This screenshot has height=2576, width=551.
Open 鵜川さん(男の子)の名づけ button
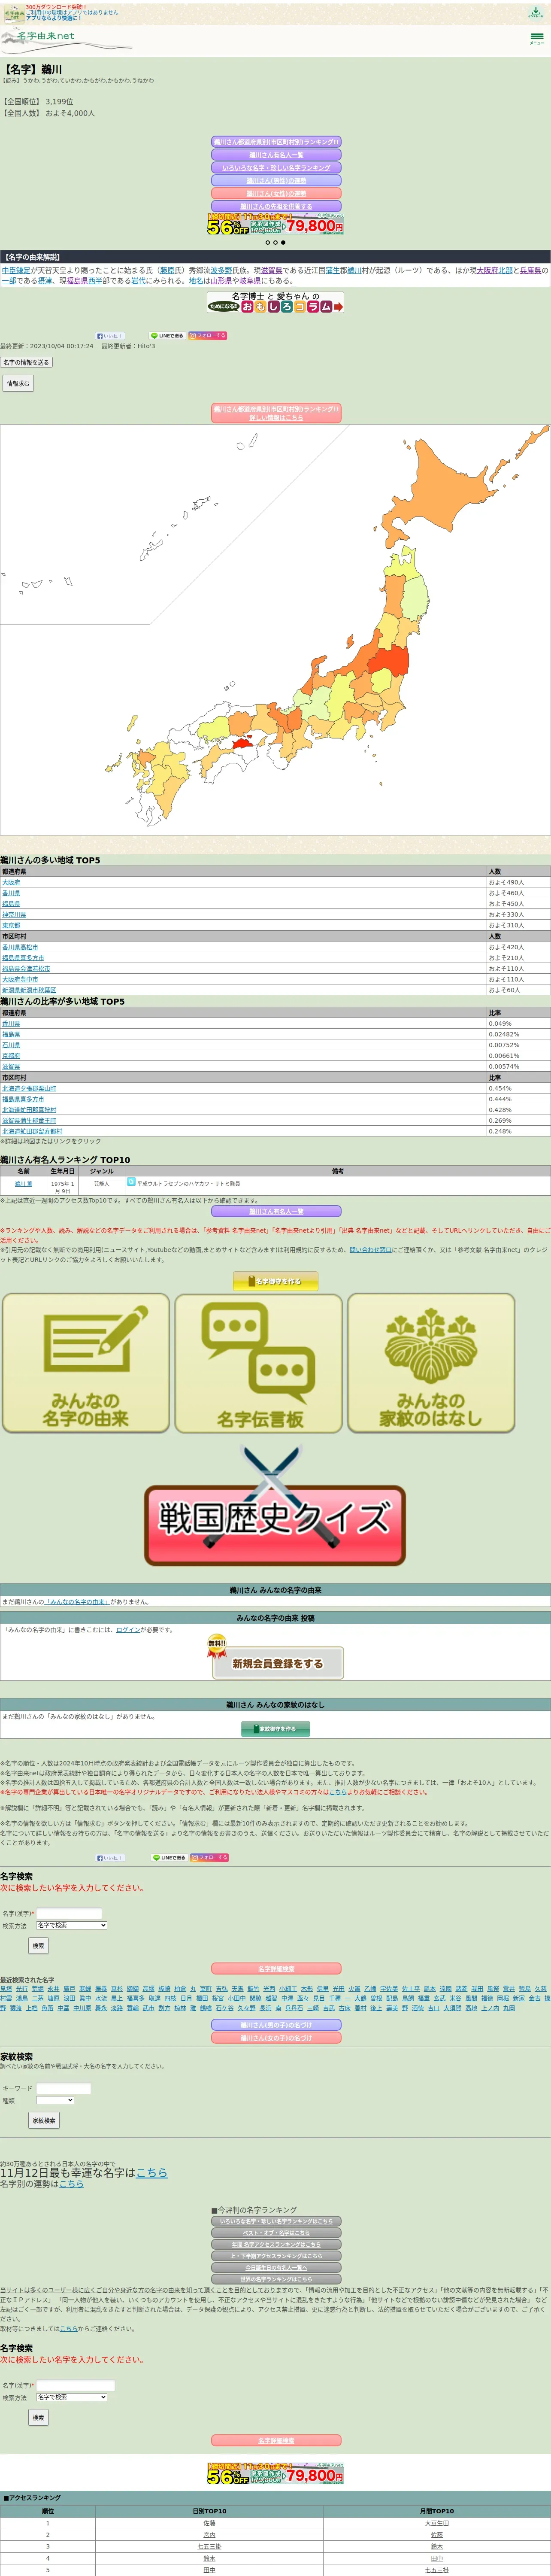(276, 2025)
